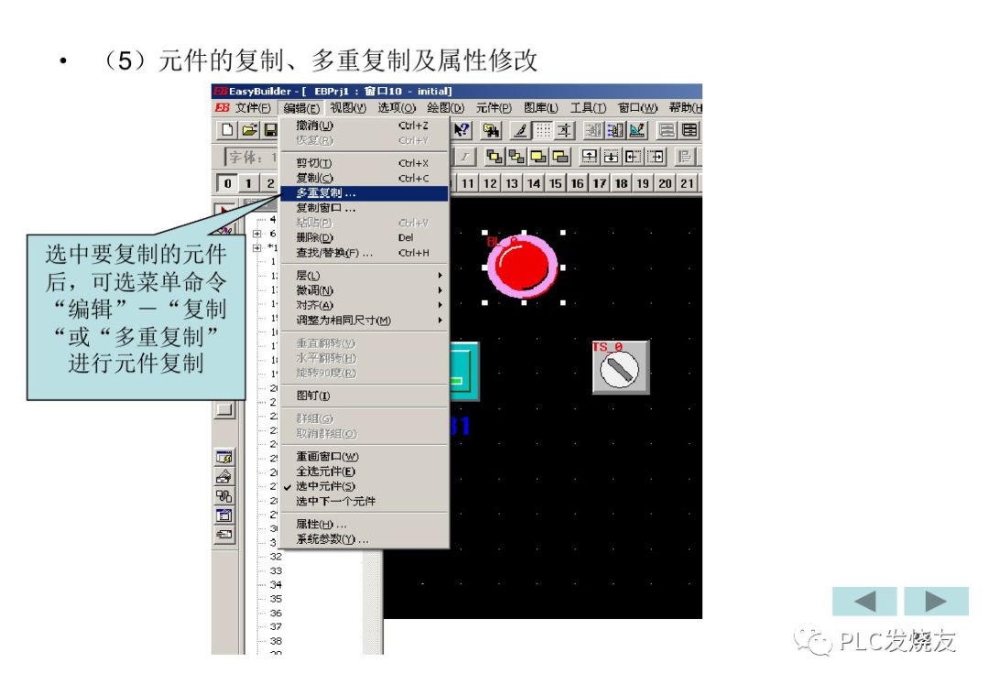Select 多重复制 menu entry
This screenshot has width=989, height=685.
[x=364, y=193]
